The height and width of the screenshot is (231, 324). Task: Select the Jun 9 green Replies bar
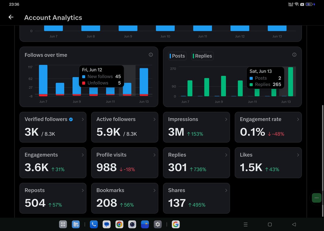coord(223,86)
